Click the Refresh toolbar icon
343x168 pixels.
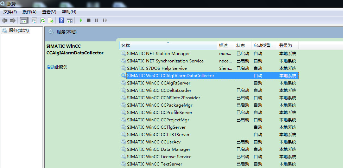(x=43, y=20)
